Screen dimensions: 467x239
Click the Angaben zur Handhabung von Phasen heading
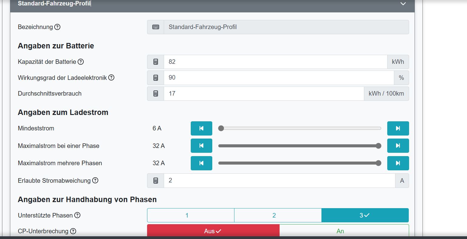[x=87, y=199]
